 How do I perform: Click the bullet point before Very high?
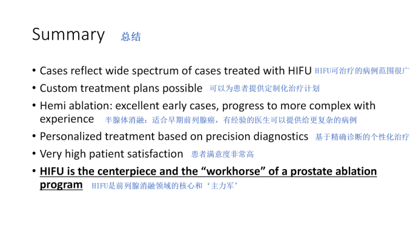34,153
